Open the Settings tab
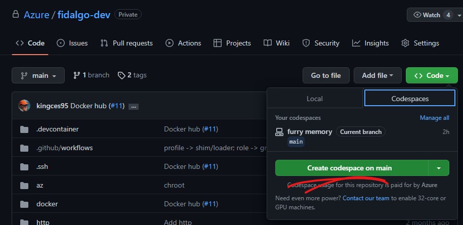 [x=420, y=43]
